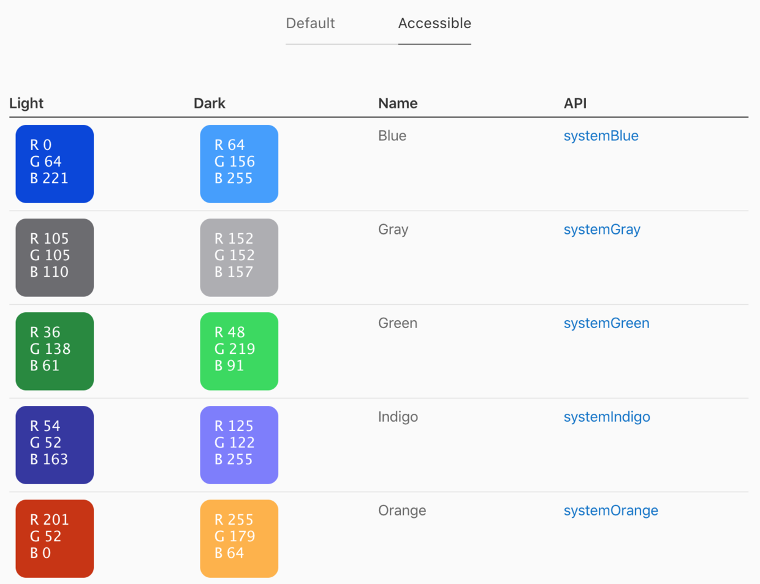Switch to the Default tab
Viewport: 760px width, 584px height.
(x=310, y=23)
